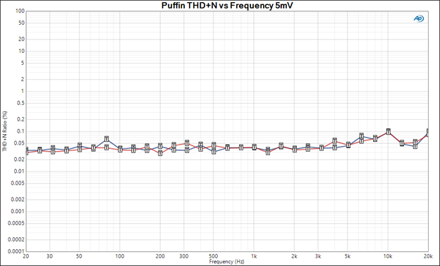
Task: Click the '20k' tick label on the frequency axis
Action: click(428, 256)
